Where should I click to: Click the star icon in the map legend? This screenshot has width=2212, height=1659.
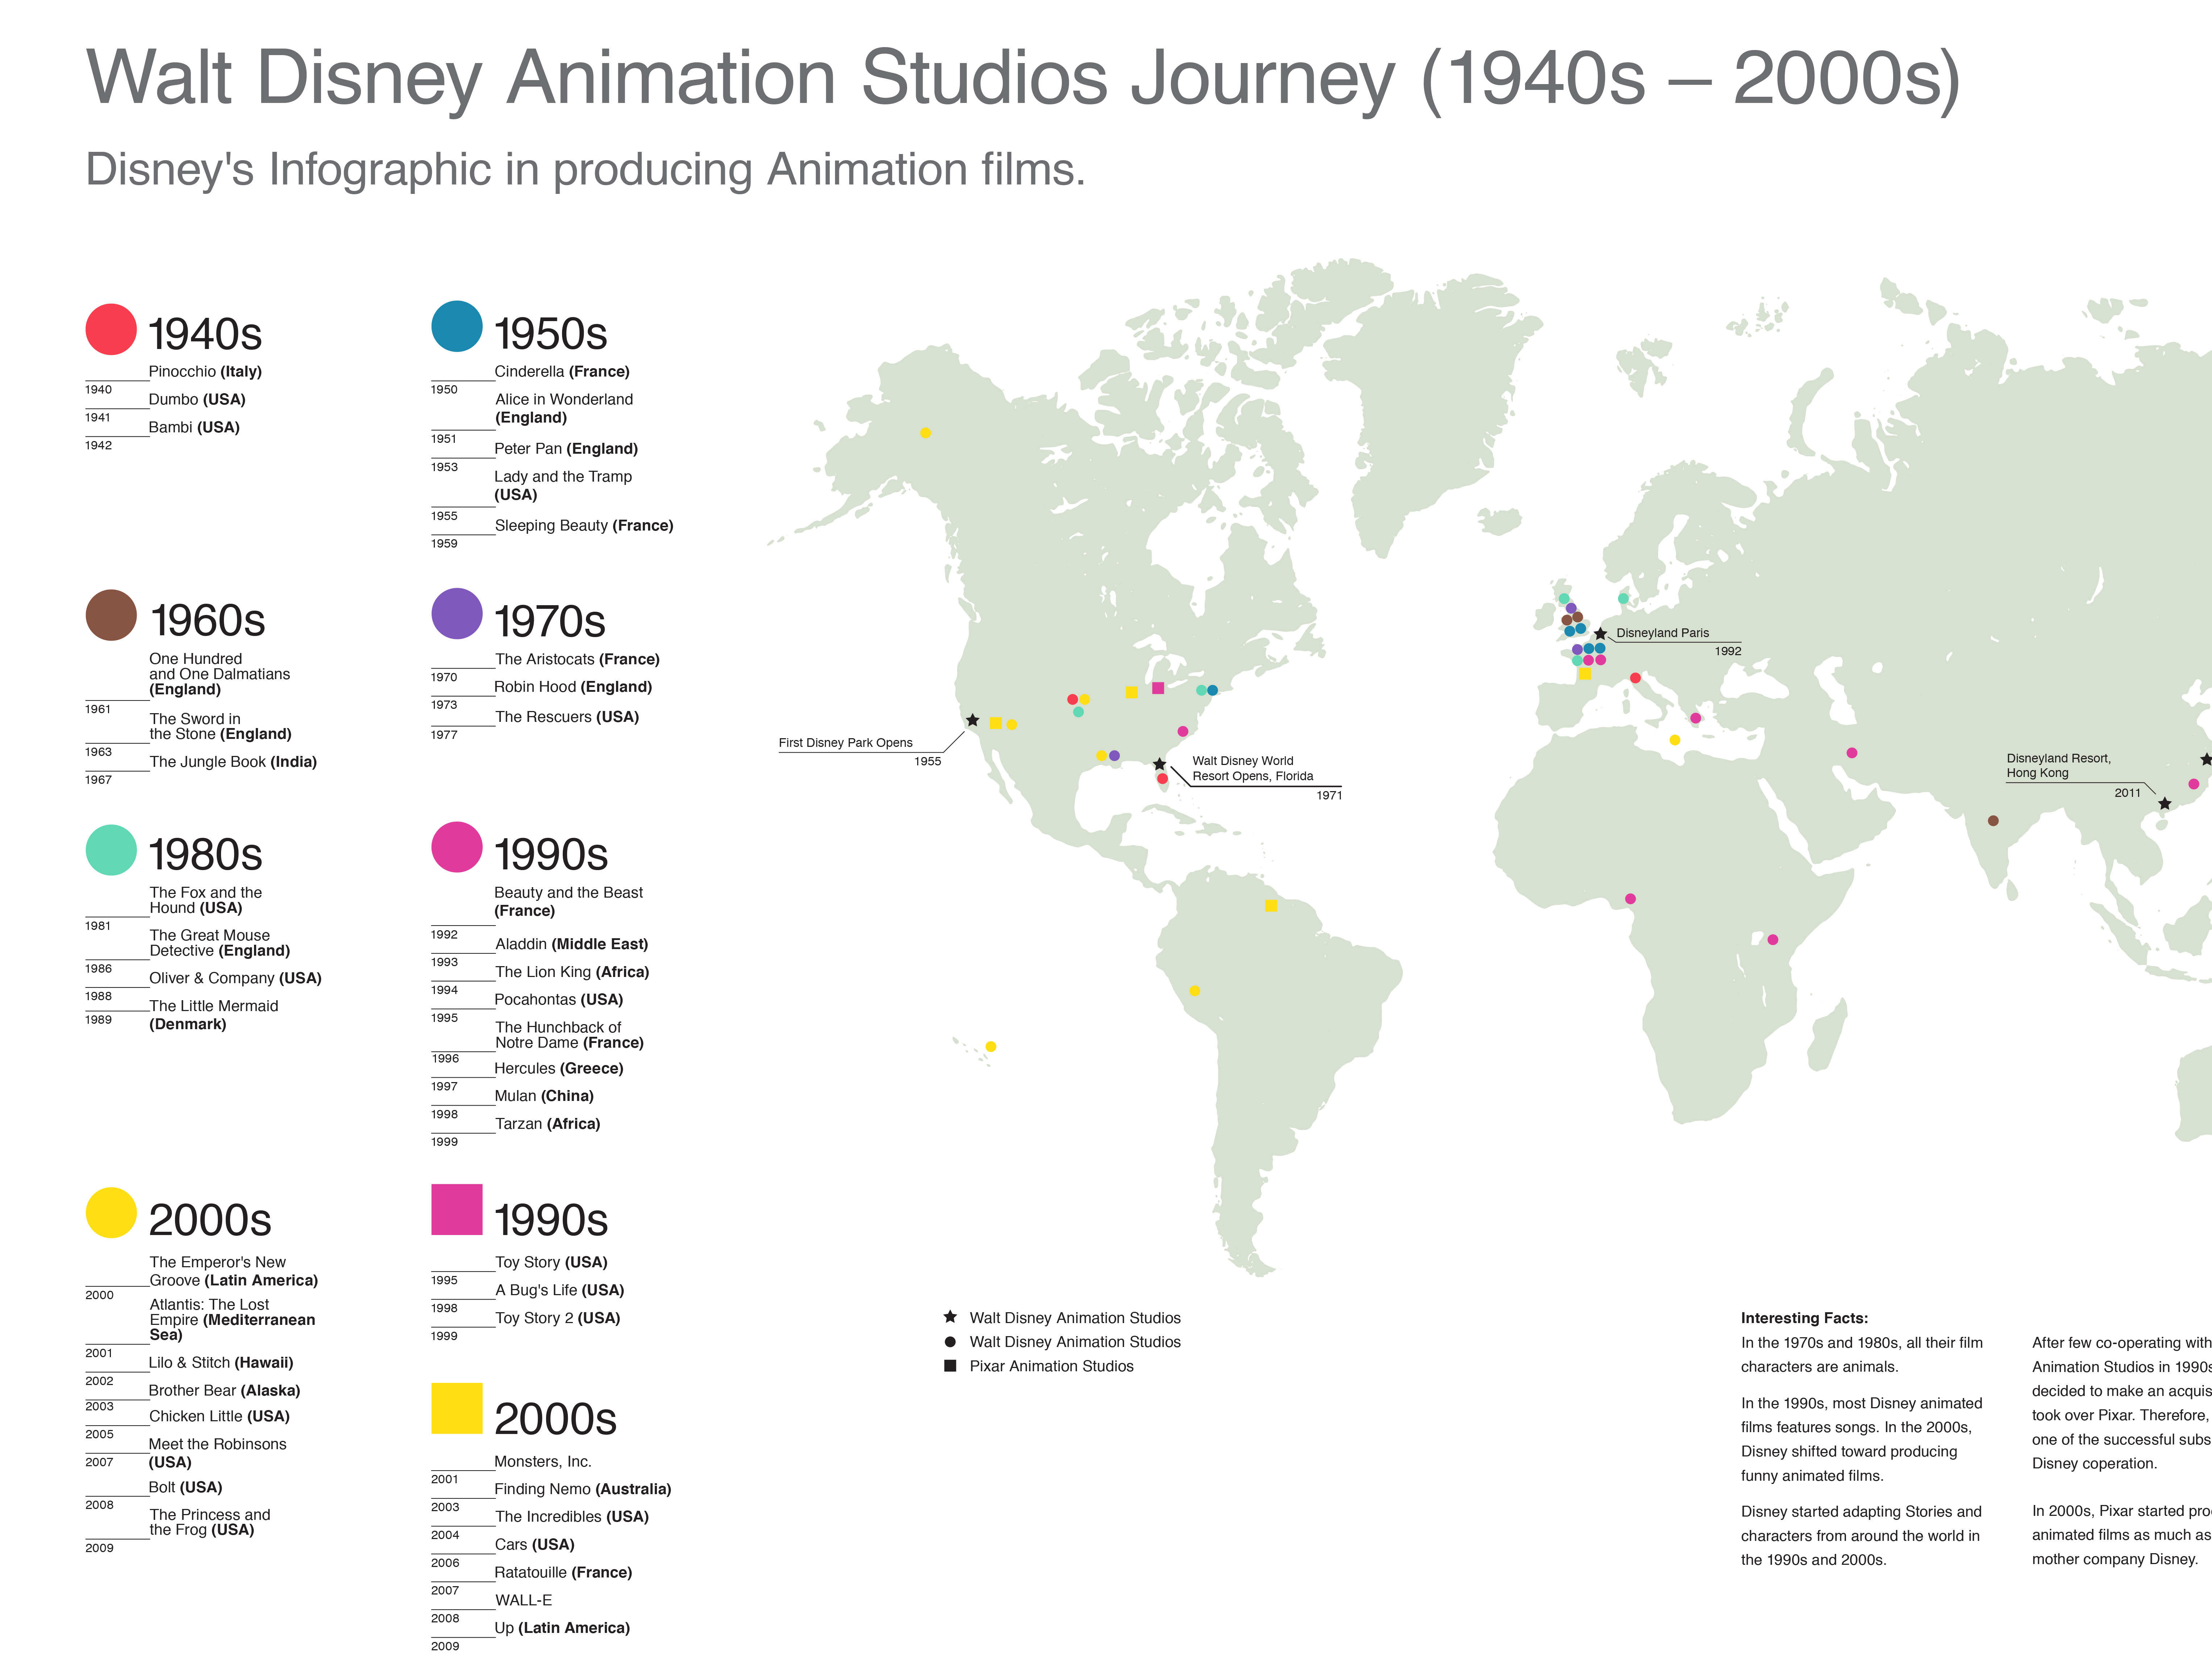coord(950,1317)
